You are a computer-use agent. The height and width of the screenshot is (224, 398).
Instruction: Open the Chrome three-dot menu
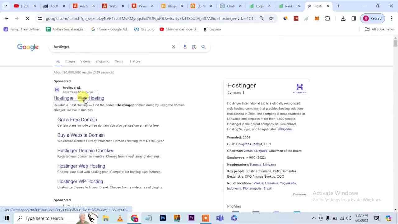[391, 18]
